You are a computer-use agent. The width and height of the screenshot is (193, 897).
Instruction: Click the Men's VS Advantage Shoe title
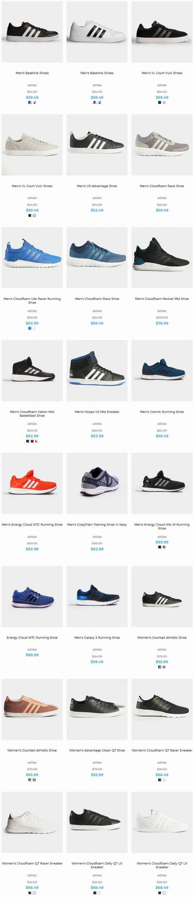tap(97, 186)
